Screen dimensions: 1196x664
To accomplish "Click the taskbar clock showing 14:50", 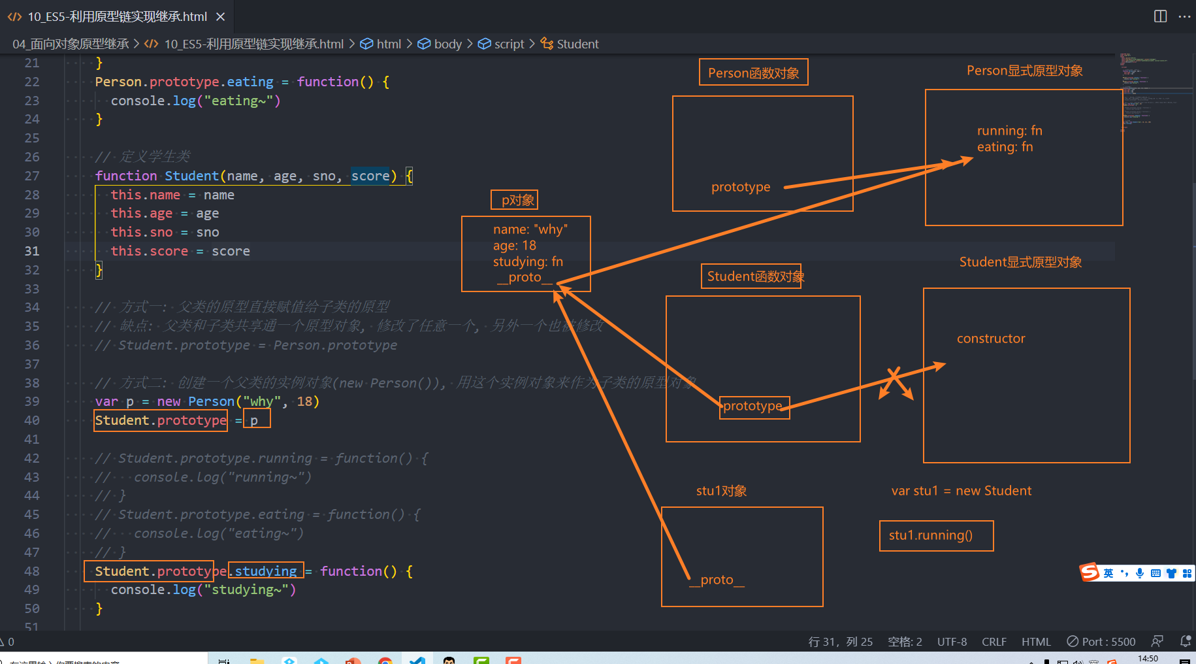I will [x=1148, y=659].
